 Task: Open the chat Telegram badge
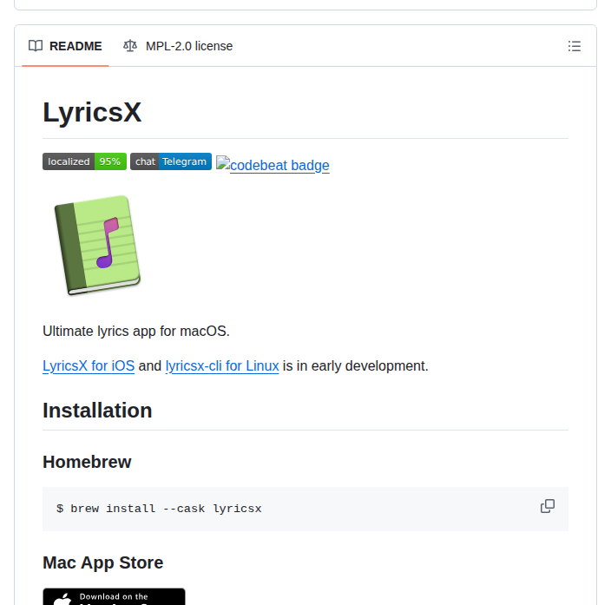(x=171, y=161)
